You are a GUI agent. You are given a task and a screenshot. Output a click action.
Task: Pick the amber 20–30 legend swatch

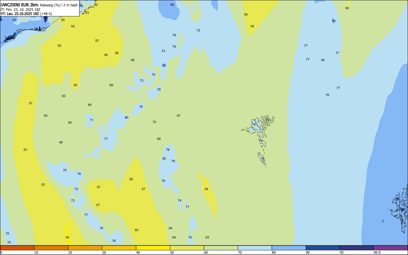tap(85, 248)
